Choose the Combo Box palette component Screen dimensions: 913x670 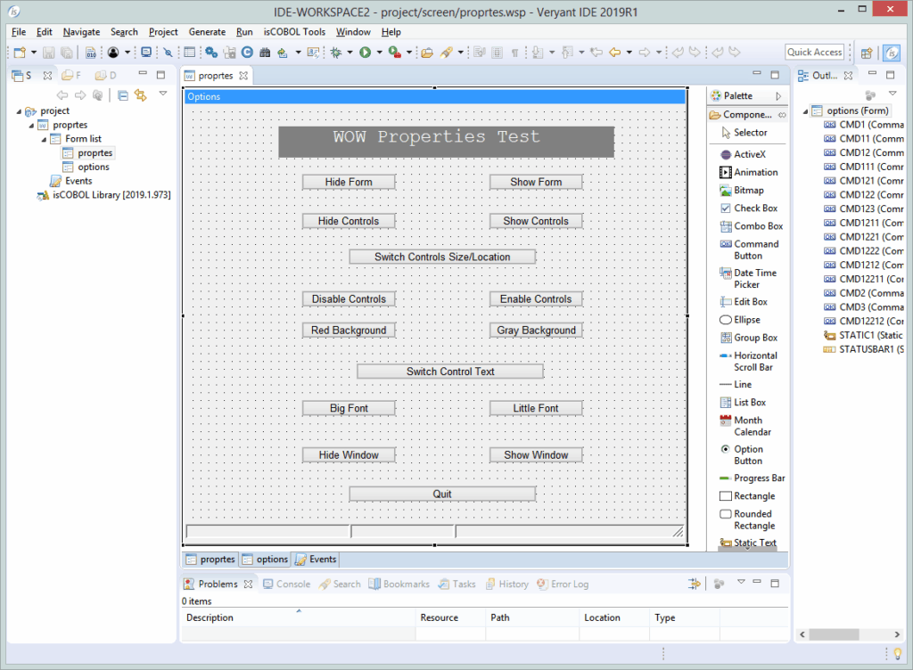[x=752, y=225]
